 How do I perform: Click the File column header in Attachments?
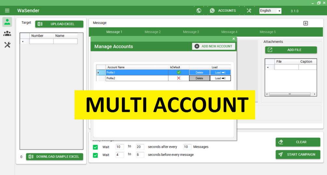point(287,61)
